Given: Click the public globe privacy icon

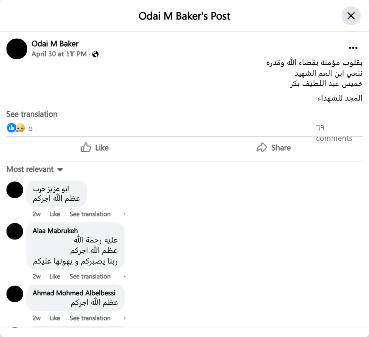Looking at the screenshot, I should 96,54.
